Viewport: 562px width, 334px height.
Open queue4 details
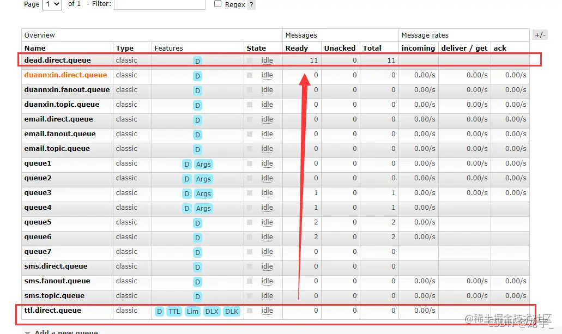pos(38,207)
